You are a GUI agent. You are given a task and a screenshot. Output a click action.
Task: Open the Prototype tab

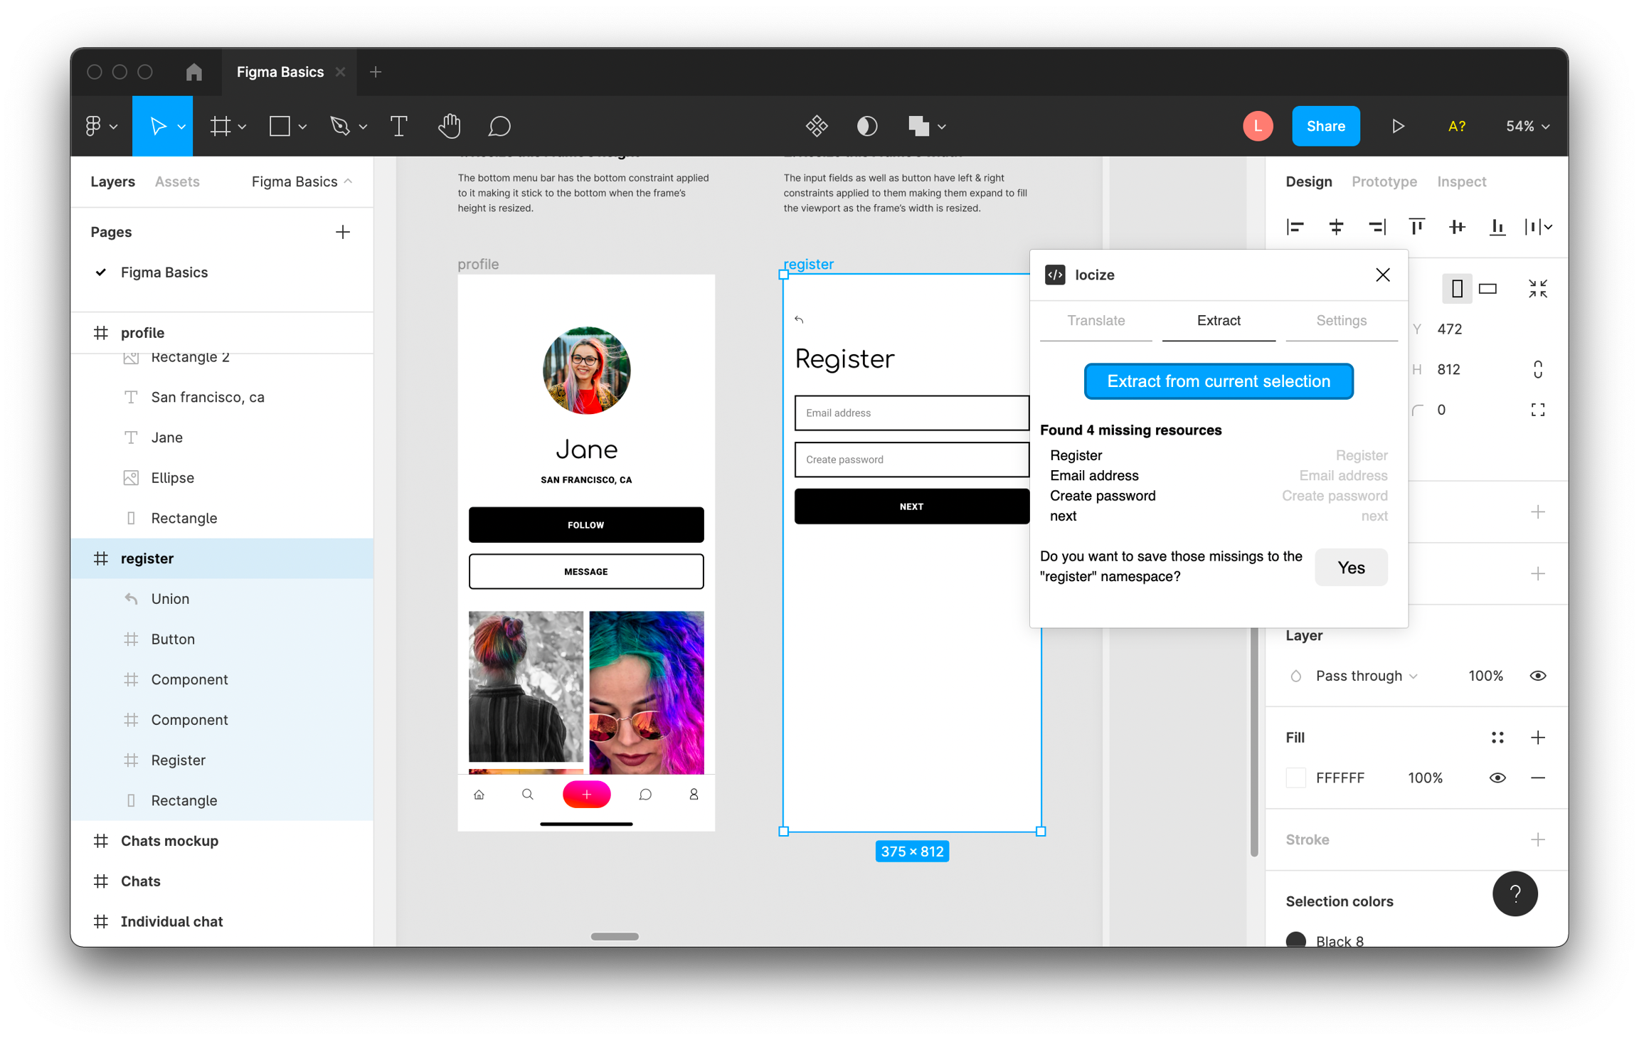[x=1384, y=181]
